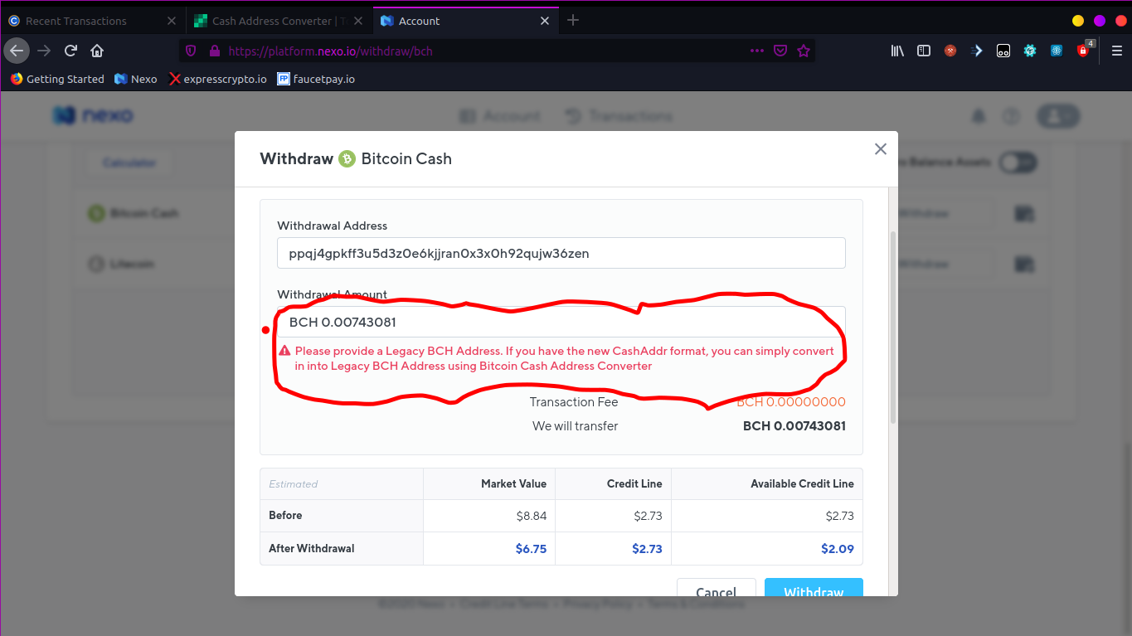1132x636 pixels.
Task: Open a new browser tab
Action: pyautogui.click(x=573, y=21)
